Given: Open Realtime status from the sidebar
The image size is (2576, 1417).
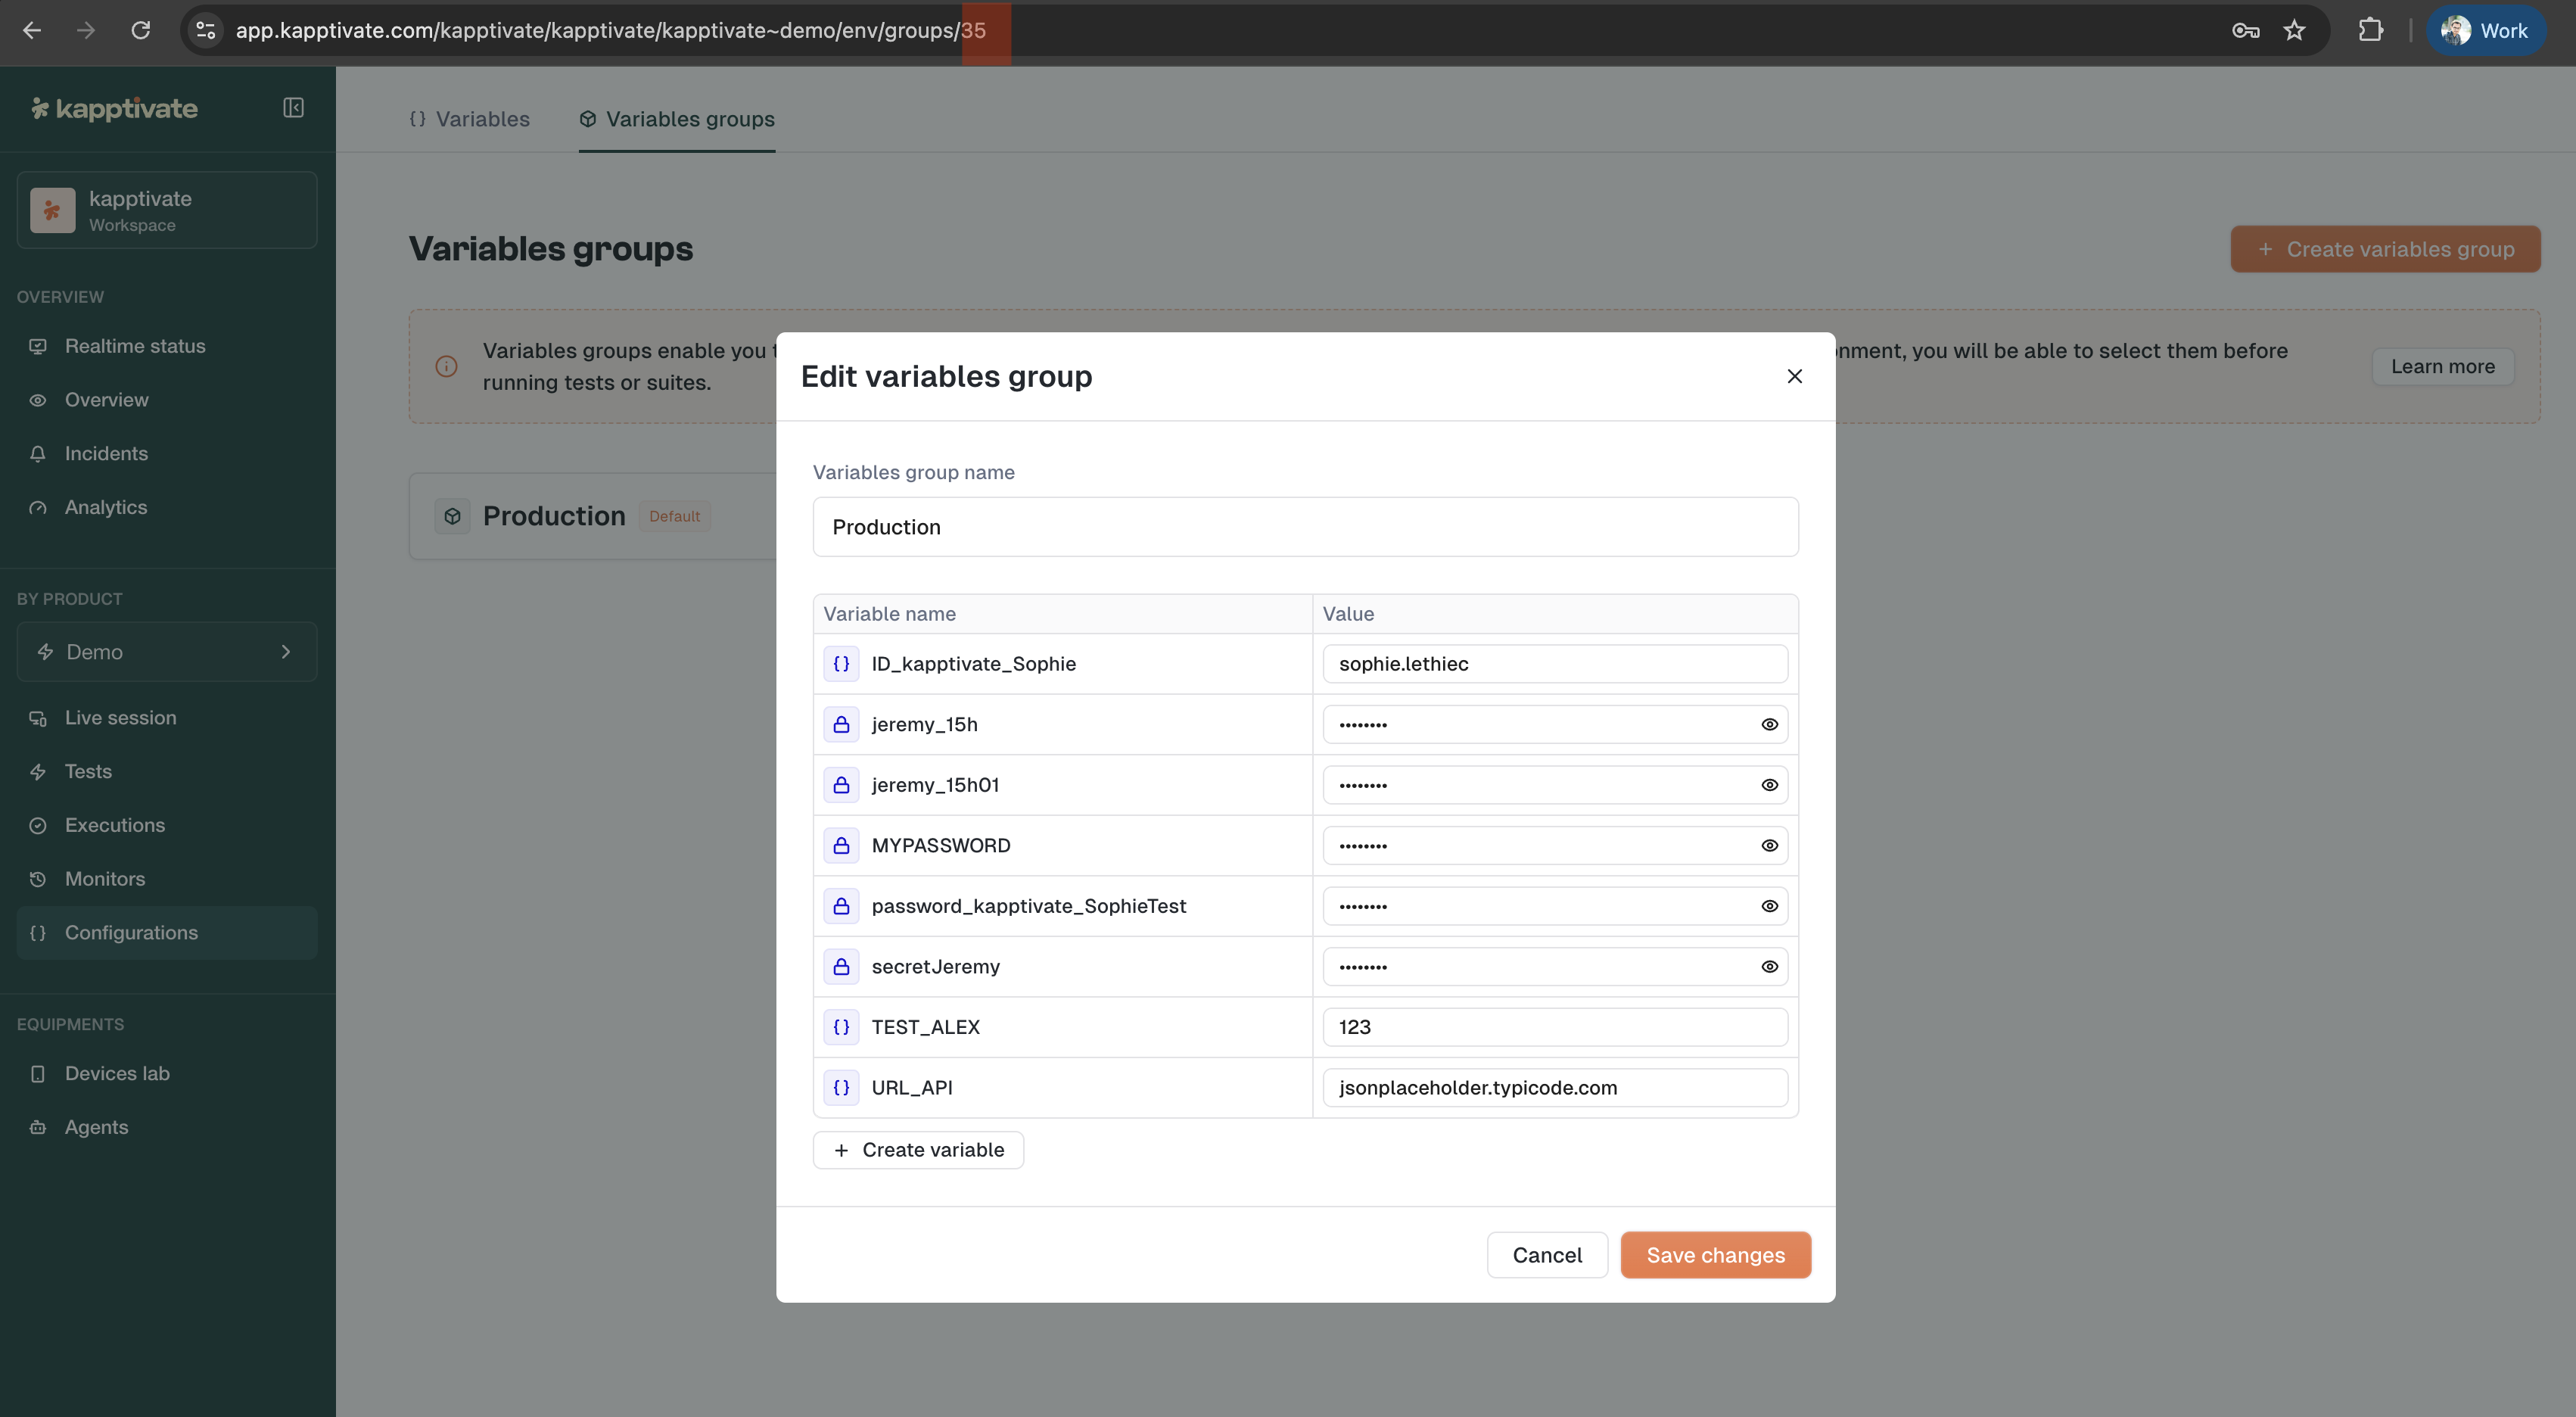Looking at the screenshot, I should pos(133,346).
